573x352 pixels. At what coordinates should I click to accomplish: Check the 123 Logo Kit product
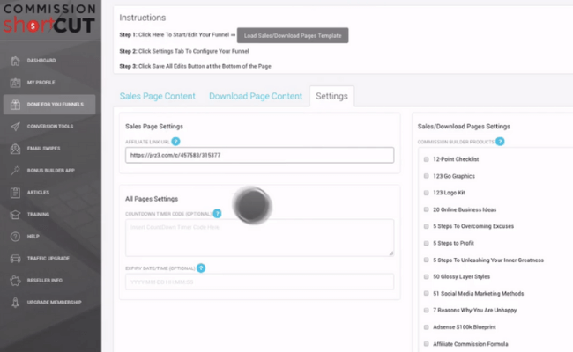pos(426,193)
